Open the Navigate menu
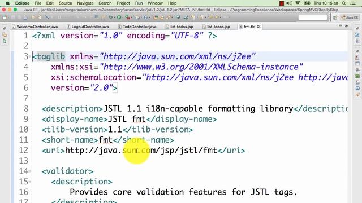 pos(85,3)
